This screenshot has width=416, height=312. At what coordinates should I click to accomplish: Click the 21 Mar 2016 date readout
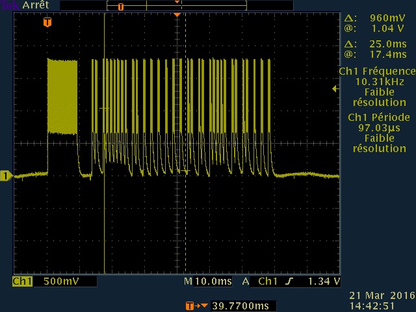(x=382, y=295)
